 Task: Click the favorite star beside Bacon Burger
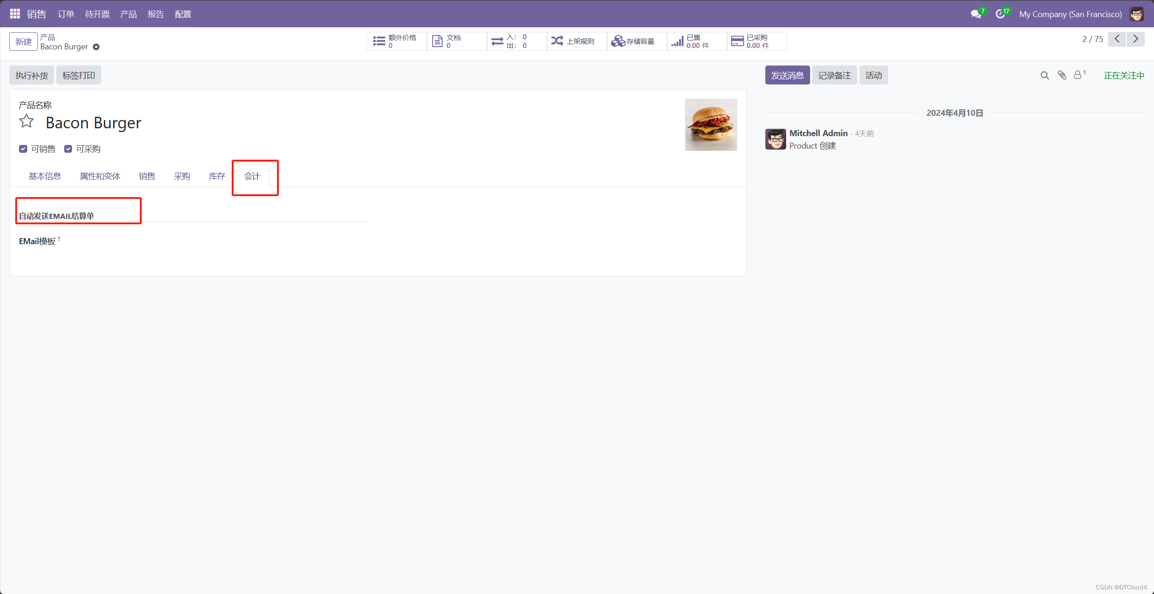(26, 121)
